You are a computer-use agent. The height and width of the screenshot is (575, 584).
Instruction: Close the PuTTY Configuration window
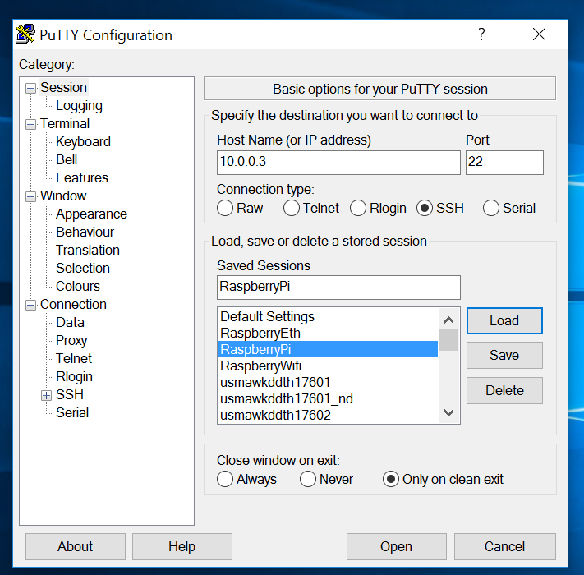coord(539,34)
